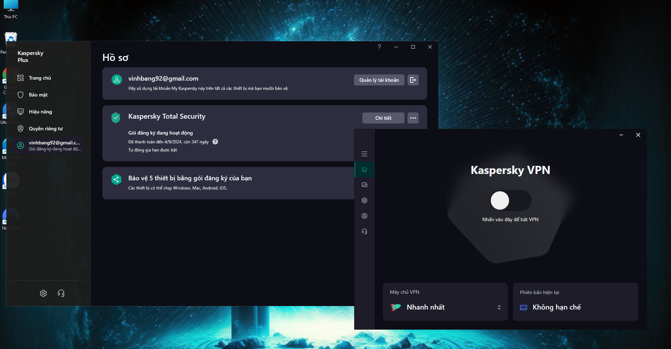Click the sign-out icon next to account
Screen dimensions: 671x349
413,80
